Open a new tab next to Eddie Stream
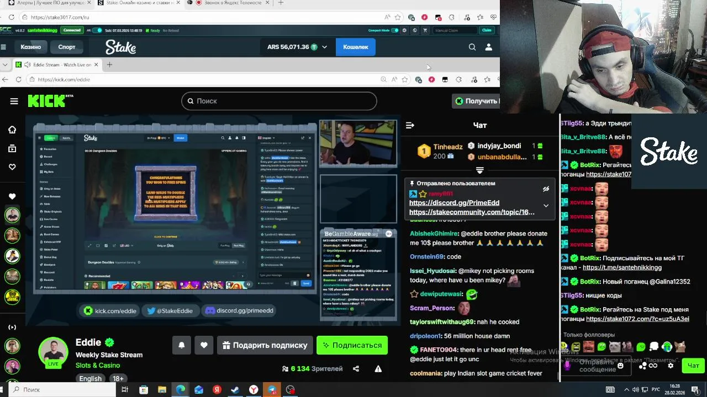The height and width of the screenshot is (397, 707). (x=109, y=65)
